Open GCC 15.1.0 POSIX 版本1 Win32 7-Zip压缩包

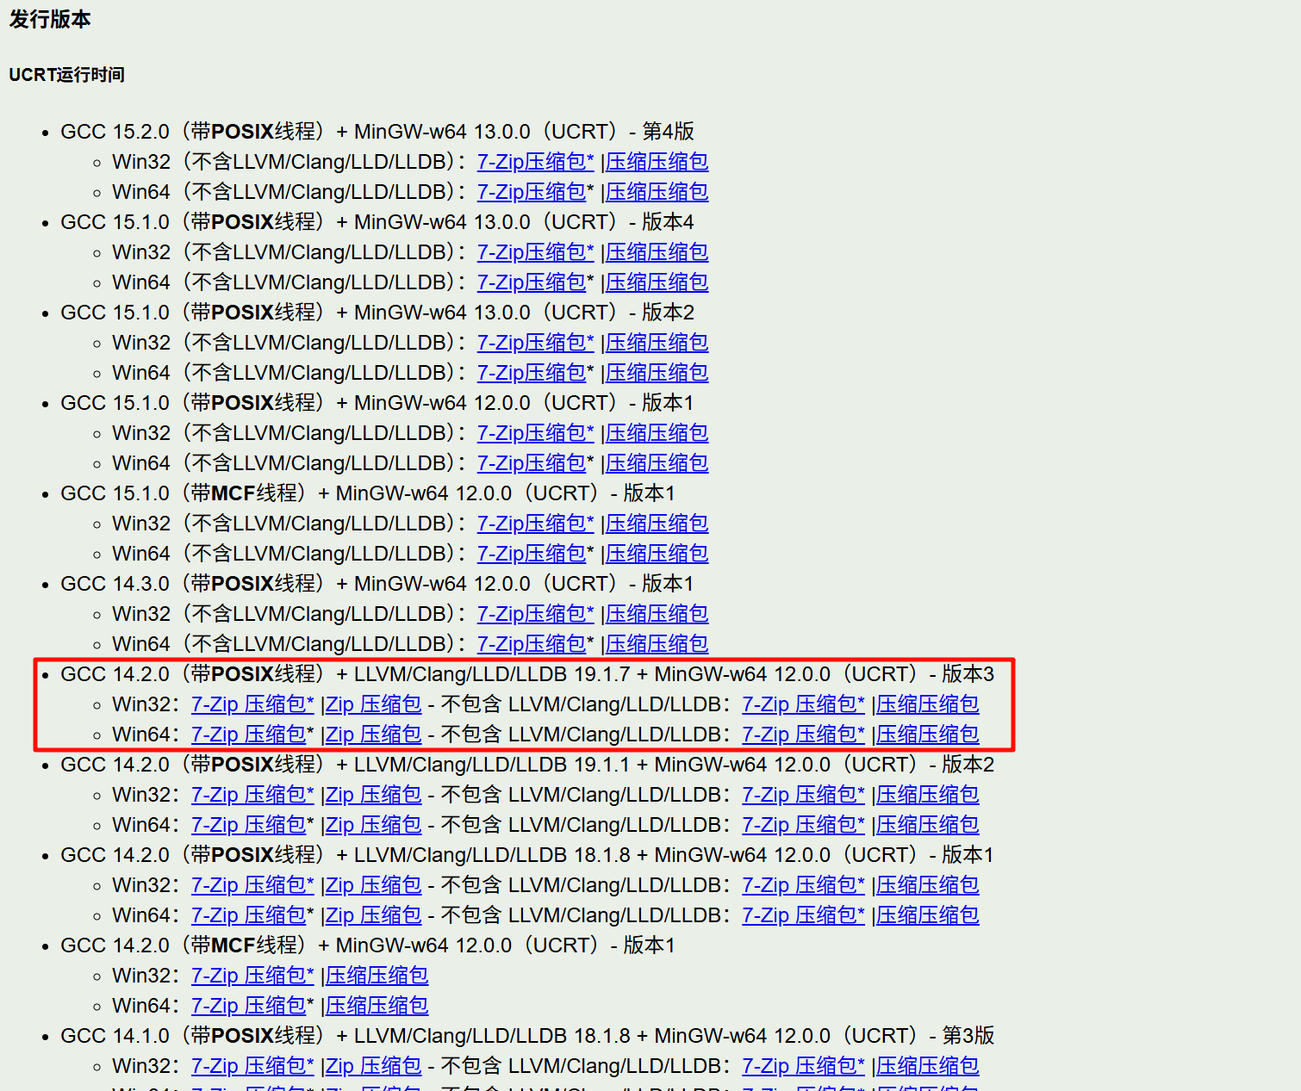pos(535,433)
